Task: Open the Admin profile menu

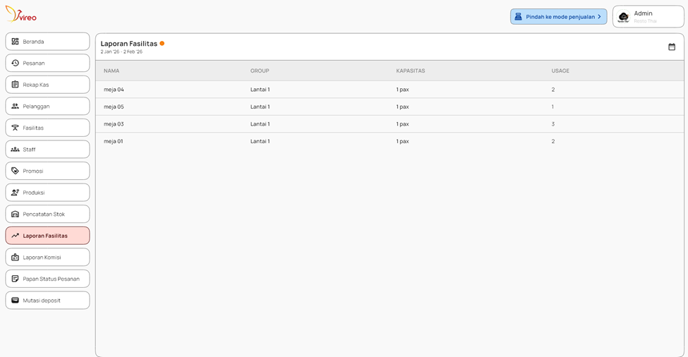Action: point(648,17)
